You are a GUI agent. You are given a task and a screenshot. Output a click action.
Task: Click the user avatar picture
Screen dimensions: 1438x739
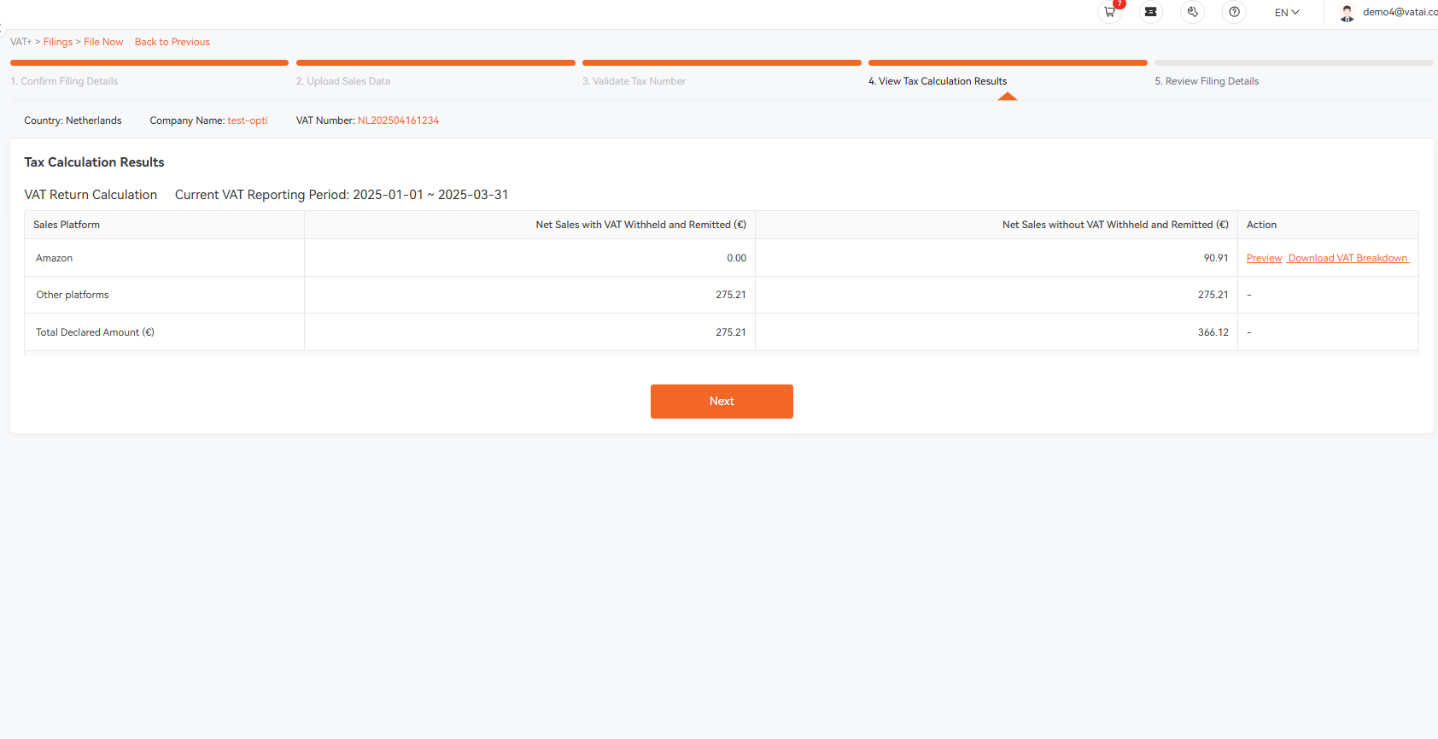point(1347,13)
